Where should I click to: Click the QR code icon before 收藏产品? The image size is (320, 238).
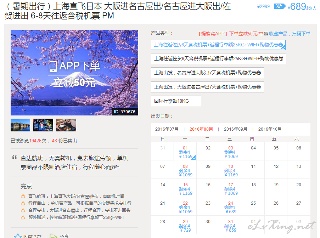coord(266,34)
